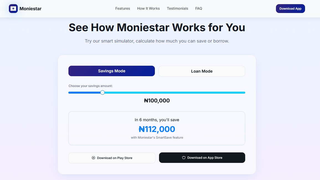Screen dimensions: 320x180
Task: Click Download on Play Store
Action: 112,158
